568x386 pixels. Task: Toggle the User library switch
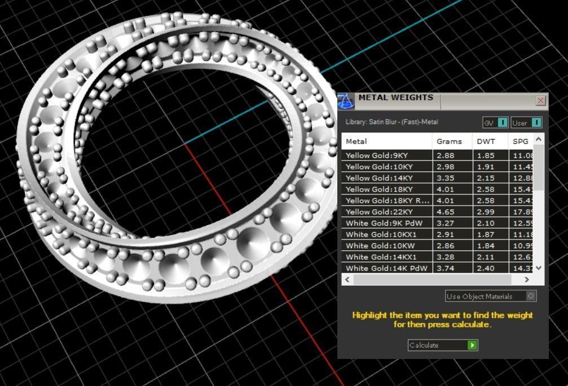(x=527, y=123)
